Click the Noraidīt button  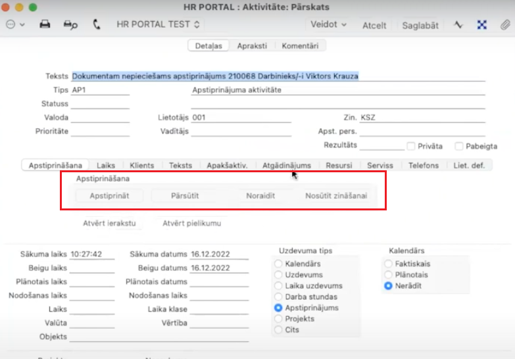[260, 196]
